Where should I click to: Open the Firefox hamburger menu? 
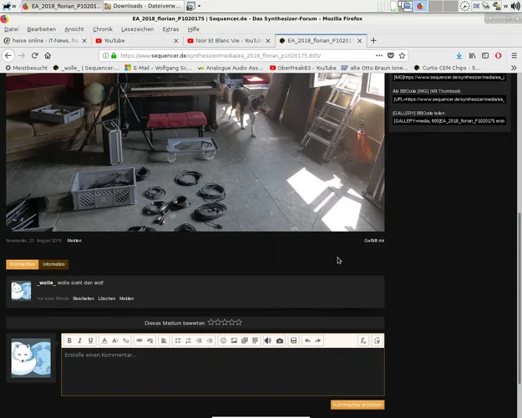click(x=514, y=56)
